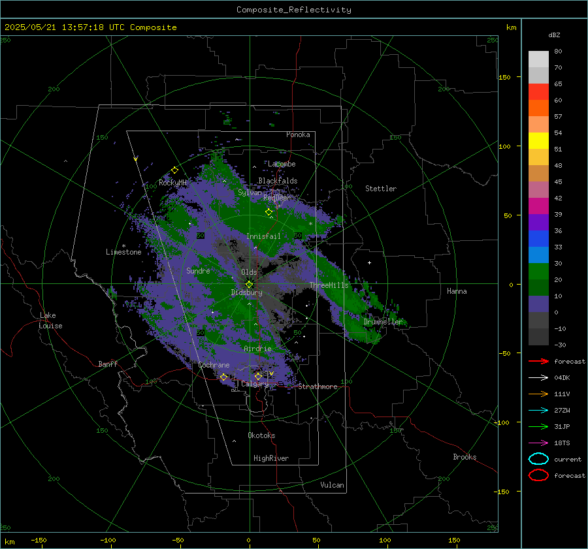
Task: Click the Airdrie city label
Action: pyautogui.click(x=257, y=349)
